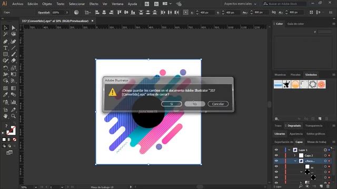Select the orange sphere symbol
Screen dimensions: 337x189
(295, 84)
